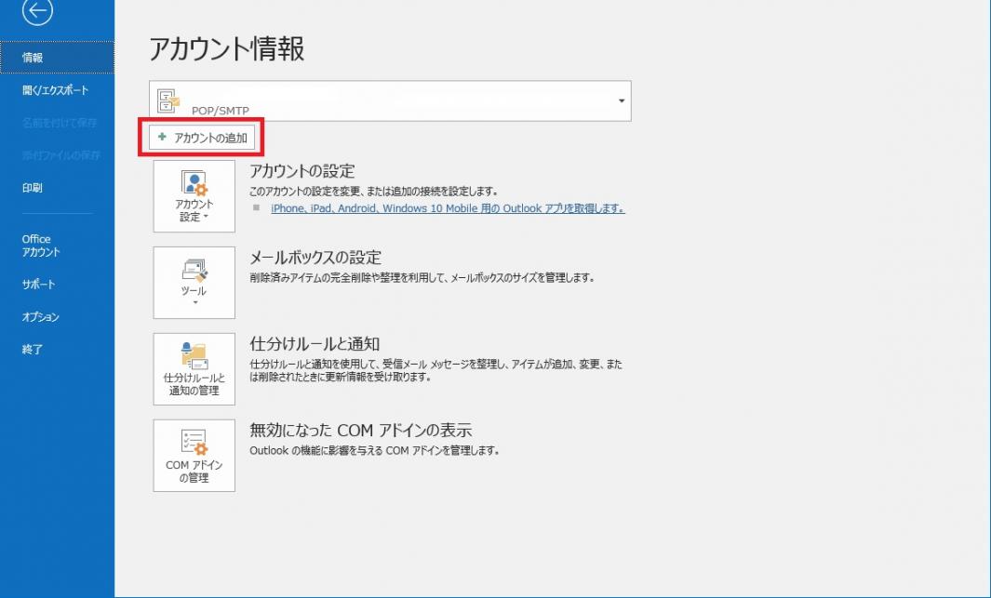
Task: Click the アカウント情報 page heading
Action: (x=226, y=49)
